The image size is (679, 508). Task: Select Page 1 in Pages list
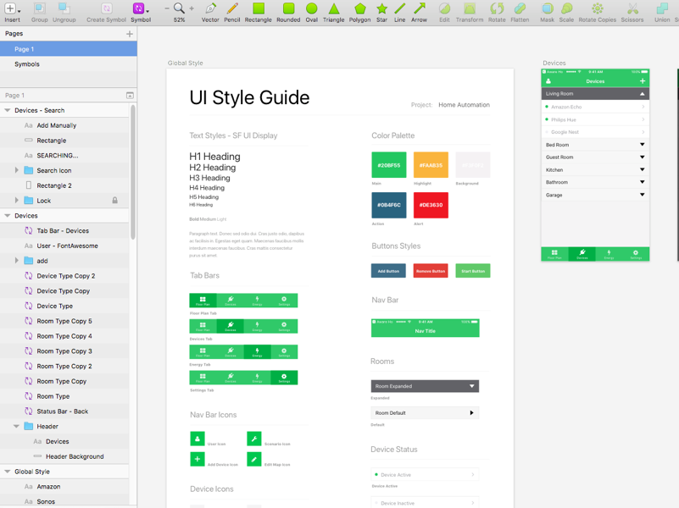pos(69,49)
